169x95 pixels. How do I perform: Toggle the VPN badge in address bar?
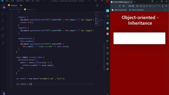[x=130, y=6]
